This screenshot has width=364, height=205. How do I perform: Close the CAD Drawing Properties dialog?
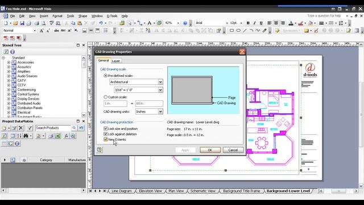tap(242, 52)
